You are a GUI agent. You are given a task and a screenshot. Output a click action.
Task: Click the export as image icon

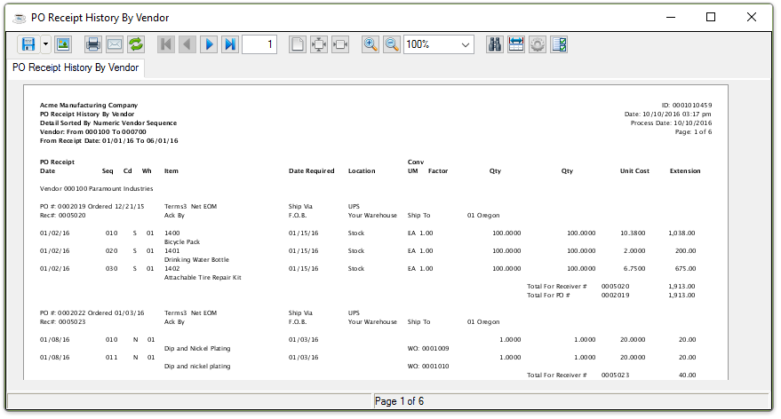[63, 44]
